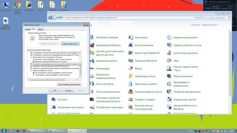Open recent pages dropdown next to Forward

coord(58,18)
